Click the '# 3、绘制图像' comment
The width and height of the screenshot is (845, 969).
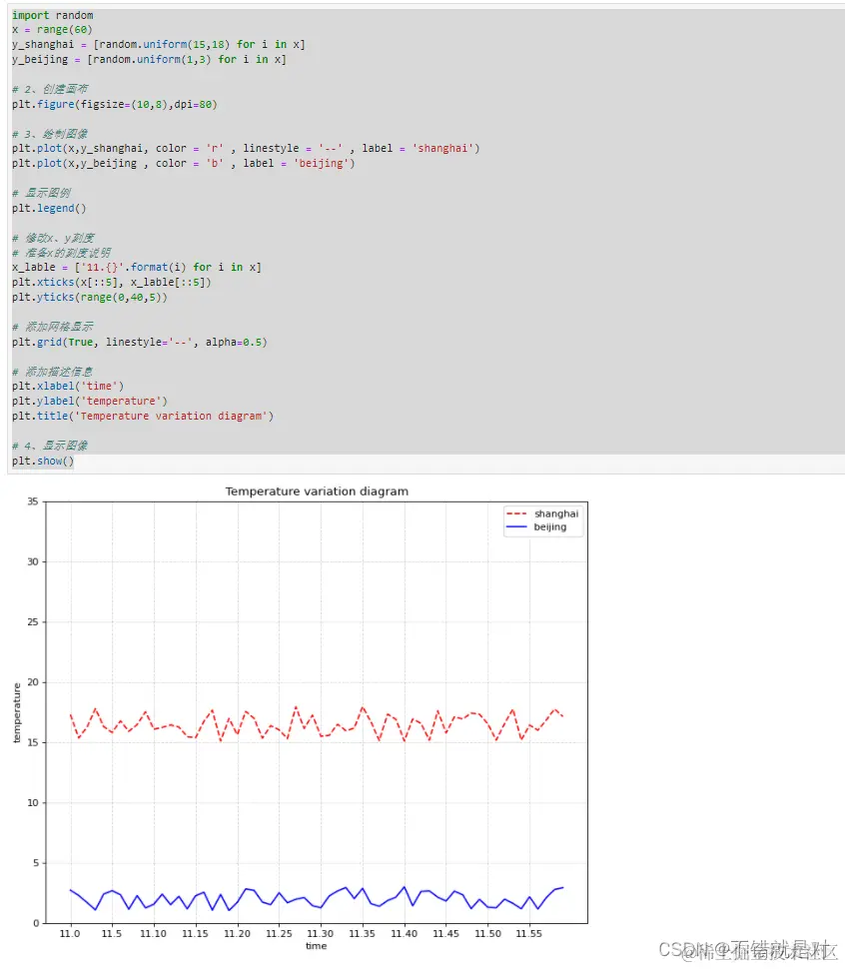click(50, 134)
